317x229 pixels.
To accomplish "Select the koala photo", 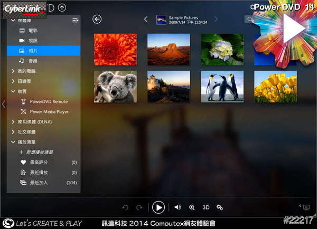I will [x=115, y=87].
